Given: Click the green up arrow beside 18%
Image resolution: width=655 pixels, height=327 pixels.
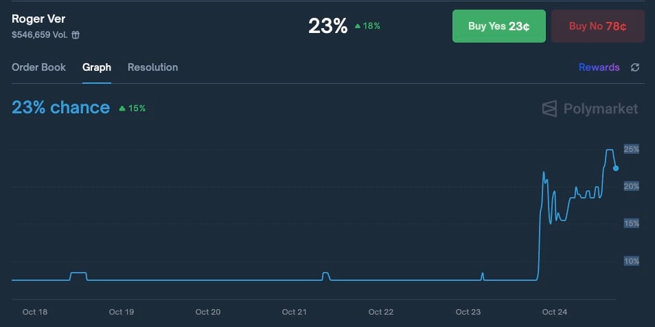Looking at the screenshot, I should (x=357, y=26).
